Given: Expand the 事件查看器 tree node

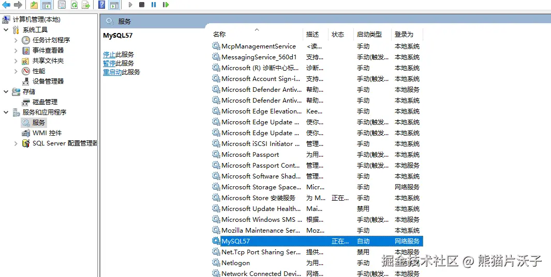Looking at the screenshot, I should (x=16, y=51).
